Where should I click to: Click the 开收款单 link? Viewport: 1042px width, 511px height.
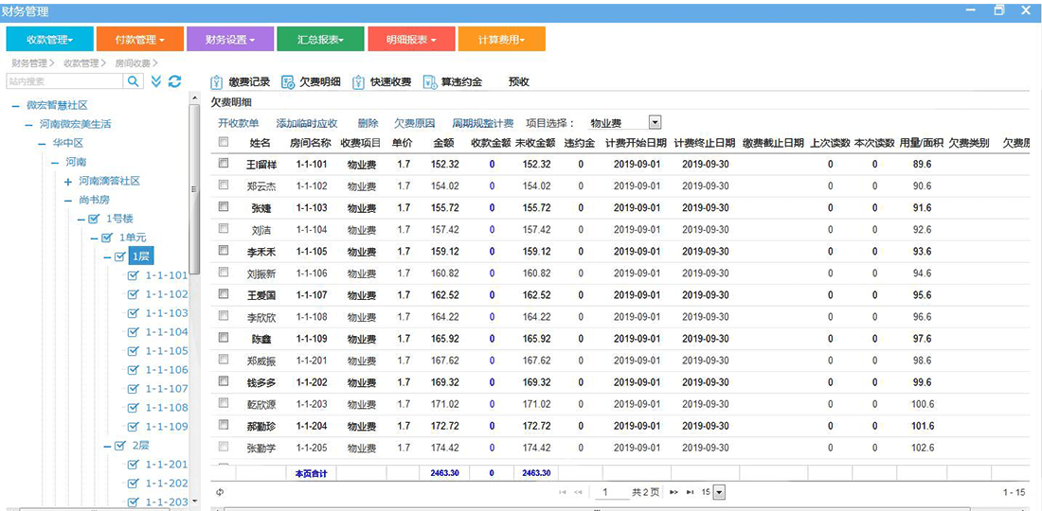pos(238,123)
